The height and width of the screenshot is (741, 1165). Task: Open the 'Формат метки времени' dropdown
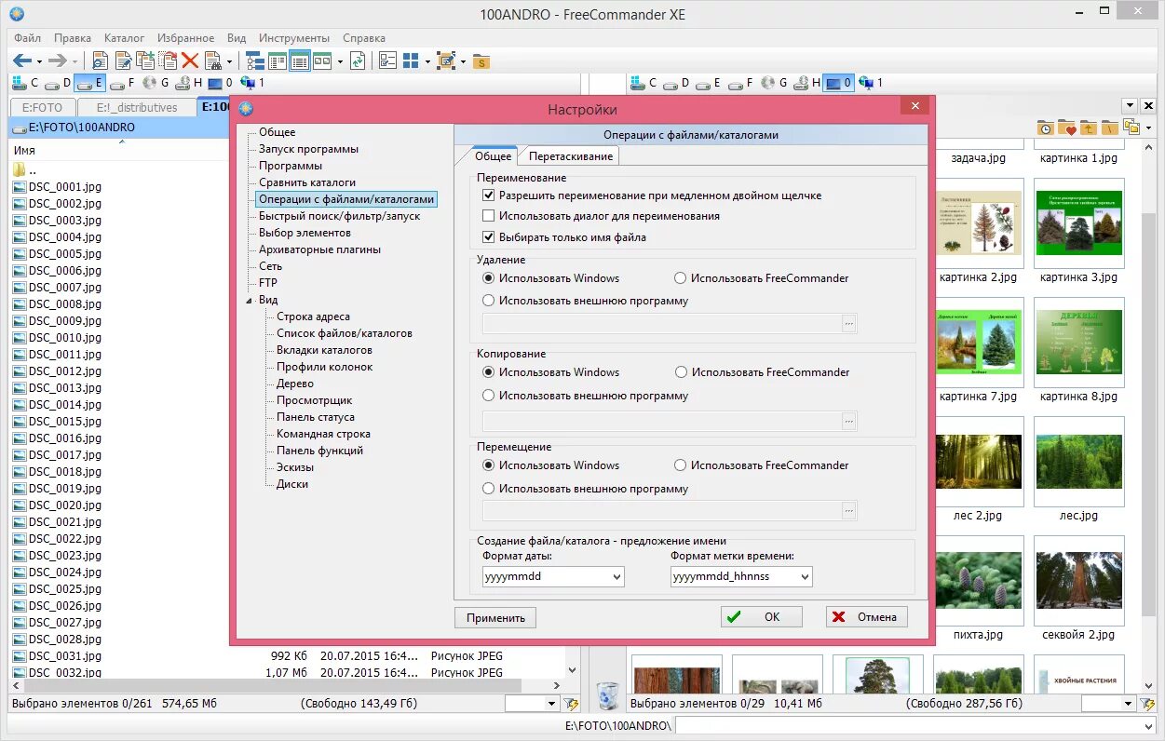pos(804,577)
